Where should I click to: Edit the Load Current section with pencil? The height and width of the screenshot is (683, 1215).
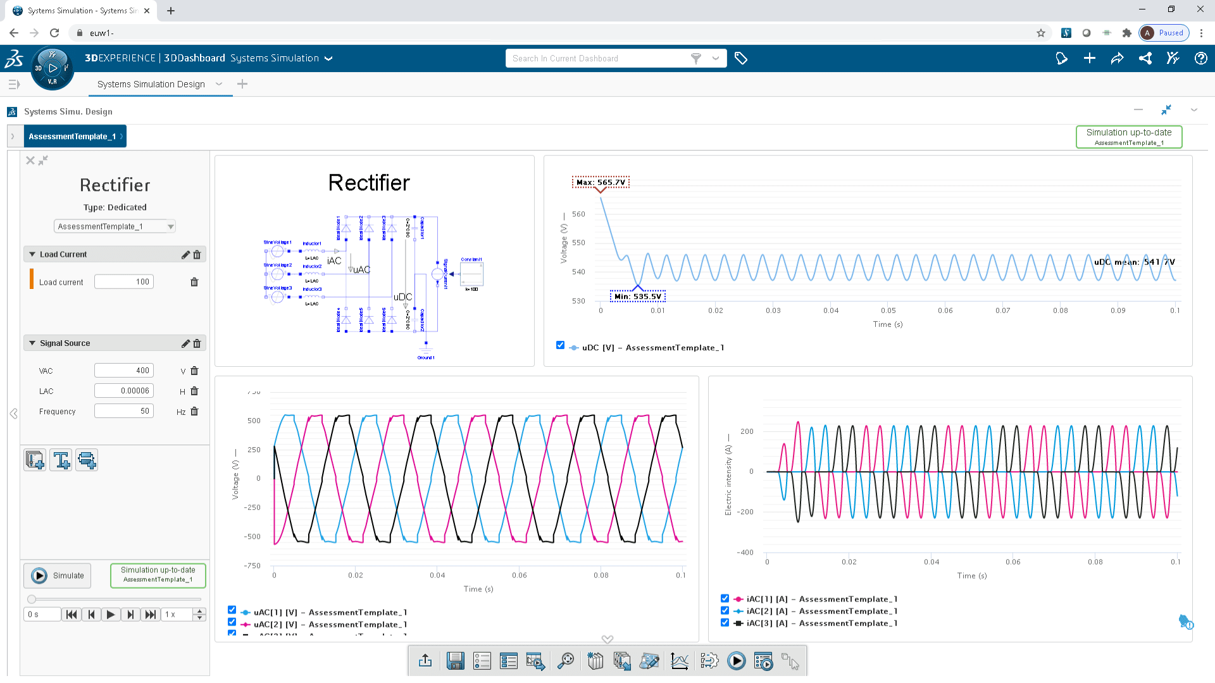pyautogui.click(x=185, y=254)
